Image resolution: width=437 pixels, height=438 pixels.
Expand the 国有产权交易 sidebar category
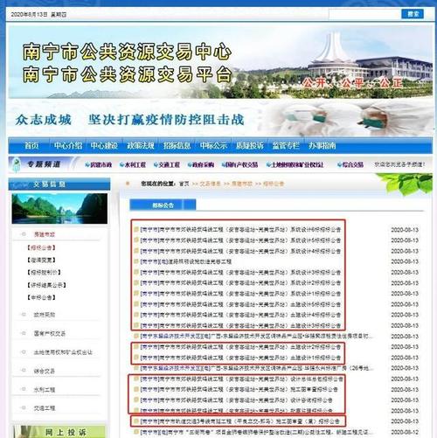tap(50, 333)
